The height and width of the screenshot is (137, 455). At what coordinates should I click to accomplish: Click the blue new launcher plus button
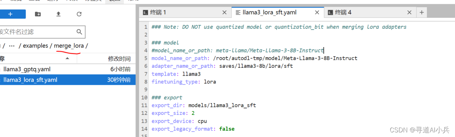point(11,14)
